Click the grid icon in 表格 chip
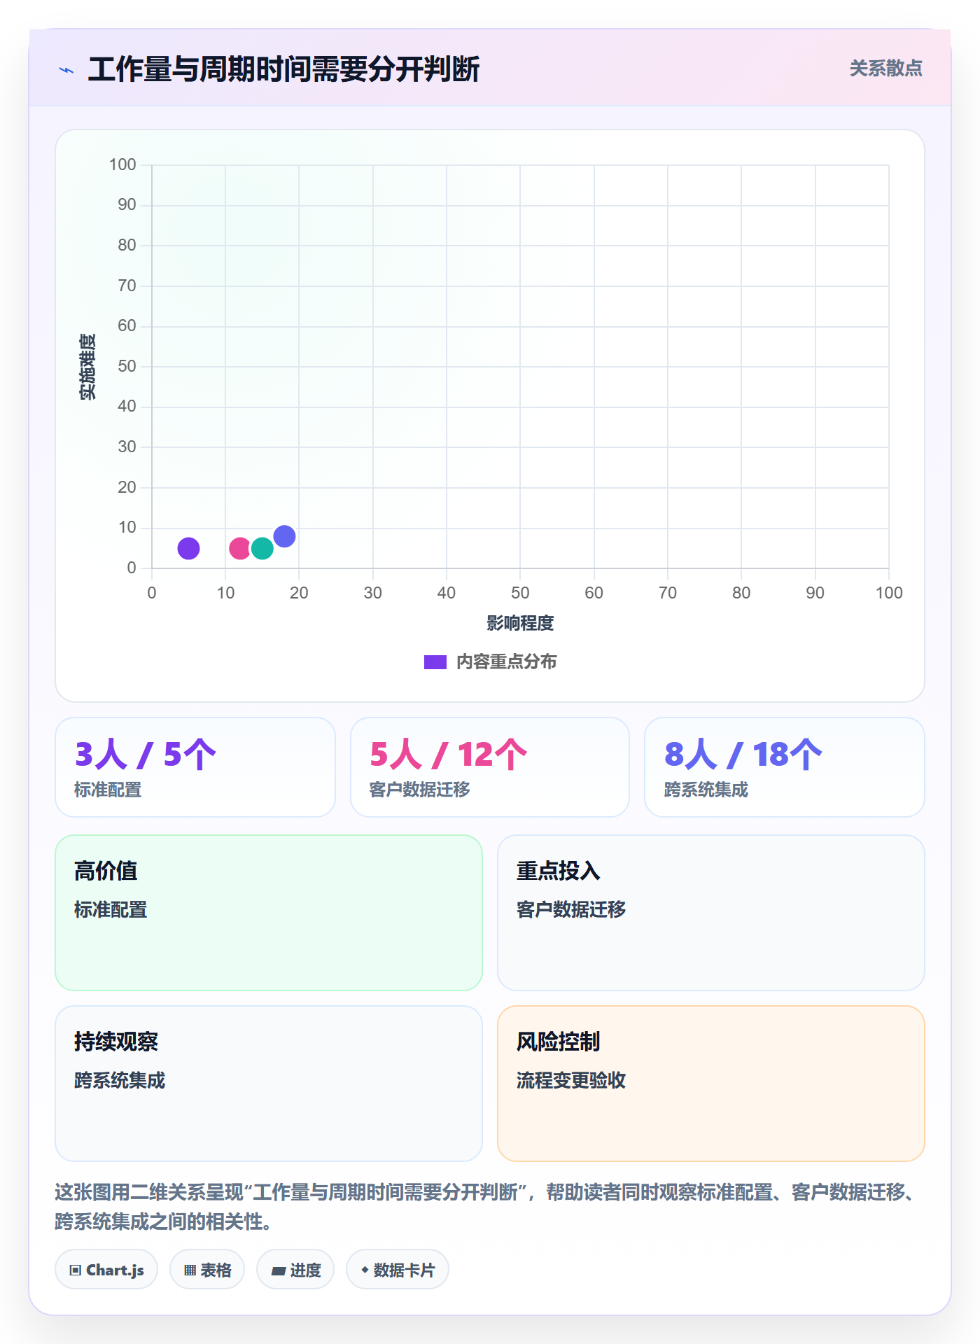Screen dimensions: 980x1344 pyautogui.click(x=190, y=1270)
